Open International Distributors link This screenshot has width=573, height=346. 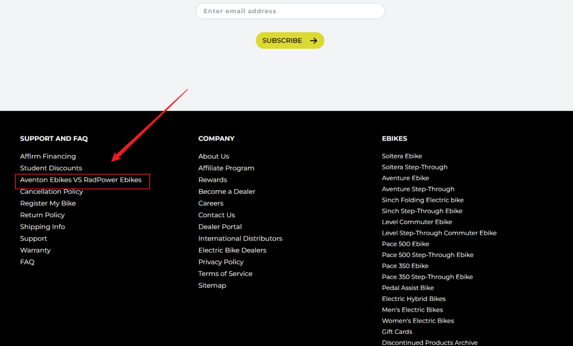pos(240,238)
